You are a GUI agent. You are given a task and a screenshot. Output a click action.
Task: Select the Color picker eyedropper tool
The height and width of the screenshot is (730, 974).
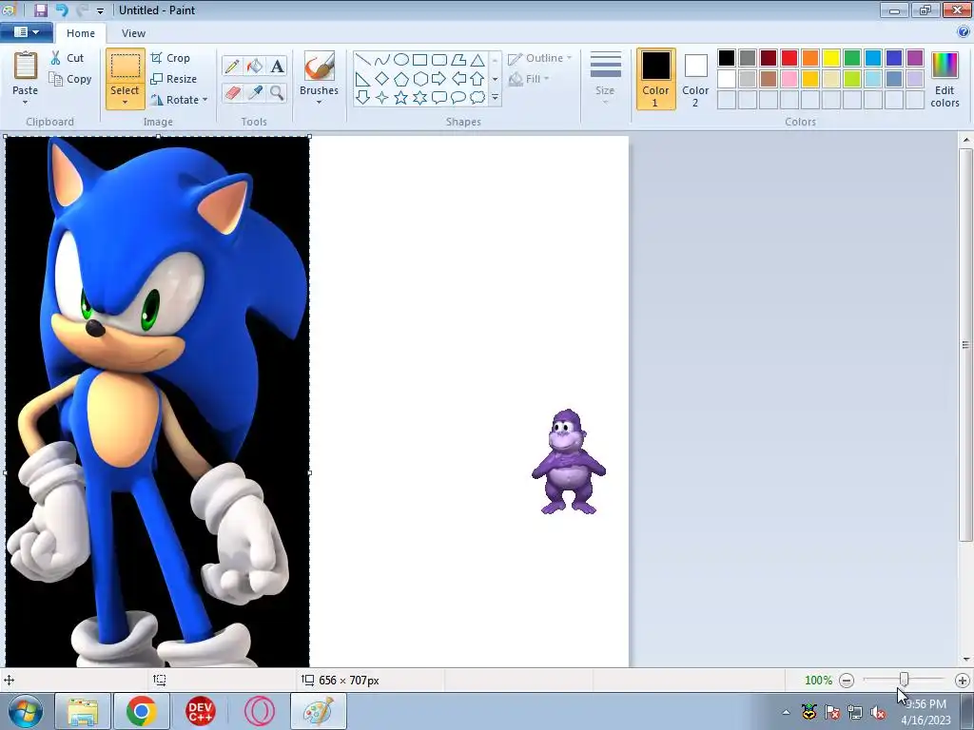[254, 93]
